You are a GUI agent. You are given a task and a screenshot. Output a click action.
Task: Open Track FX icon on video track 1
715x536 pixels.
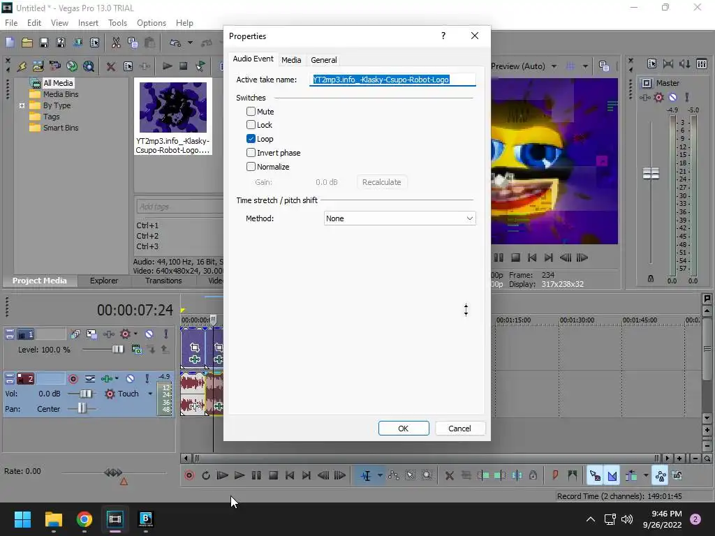click(x=108, y=334)
